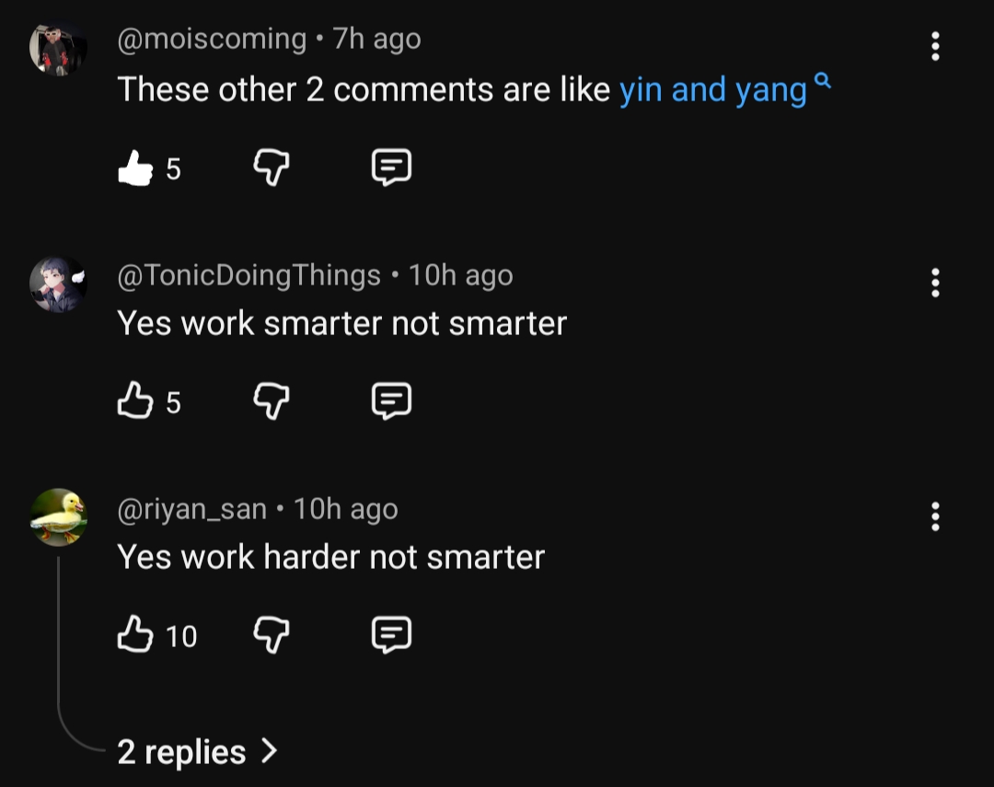Open @TonicDoingThings channel from username
Viewport: 994px width, 787px height.
pos(248,275)
